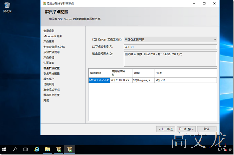Open Task View on taskbar
234x155 pixels.
pyautogui.click(x=25, y=149)
